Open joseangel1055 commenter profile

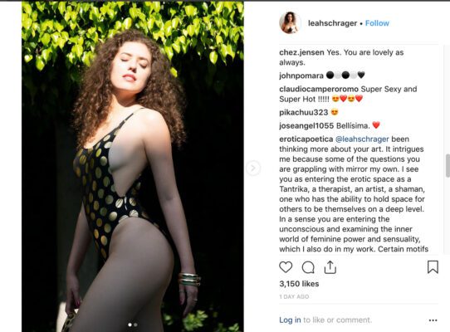(x=306, y=125)
